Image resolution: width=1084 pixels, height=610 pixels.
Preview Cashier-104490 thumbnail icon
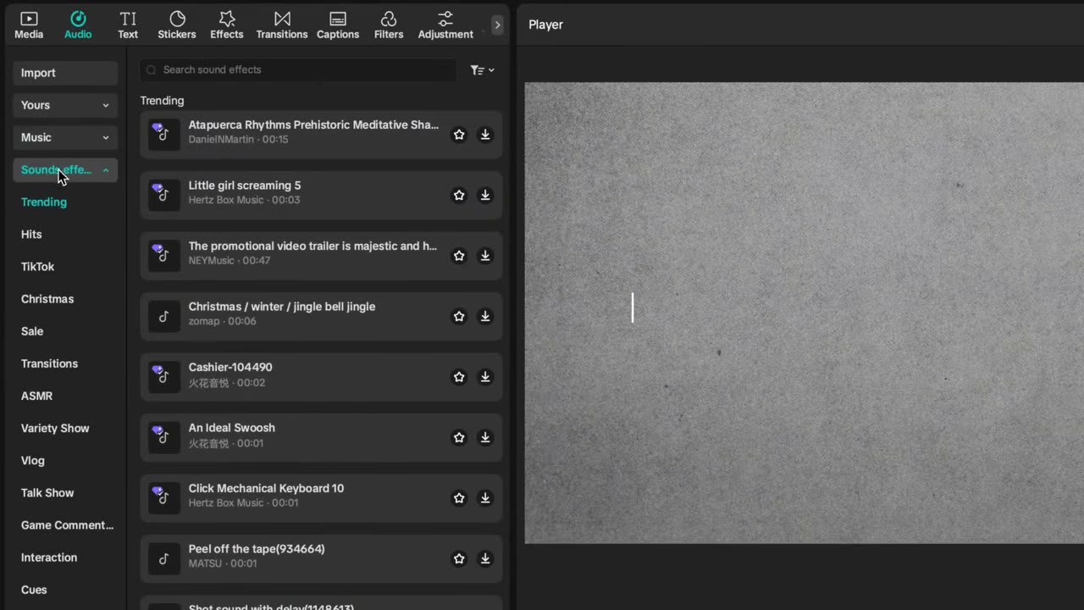[x=164, y=377]
